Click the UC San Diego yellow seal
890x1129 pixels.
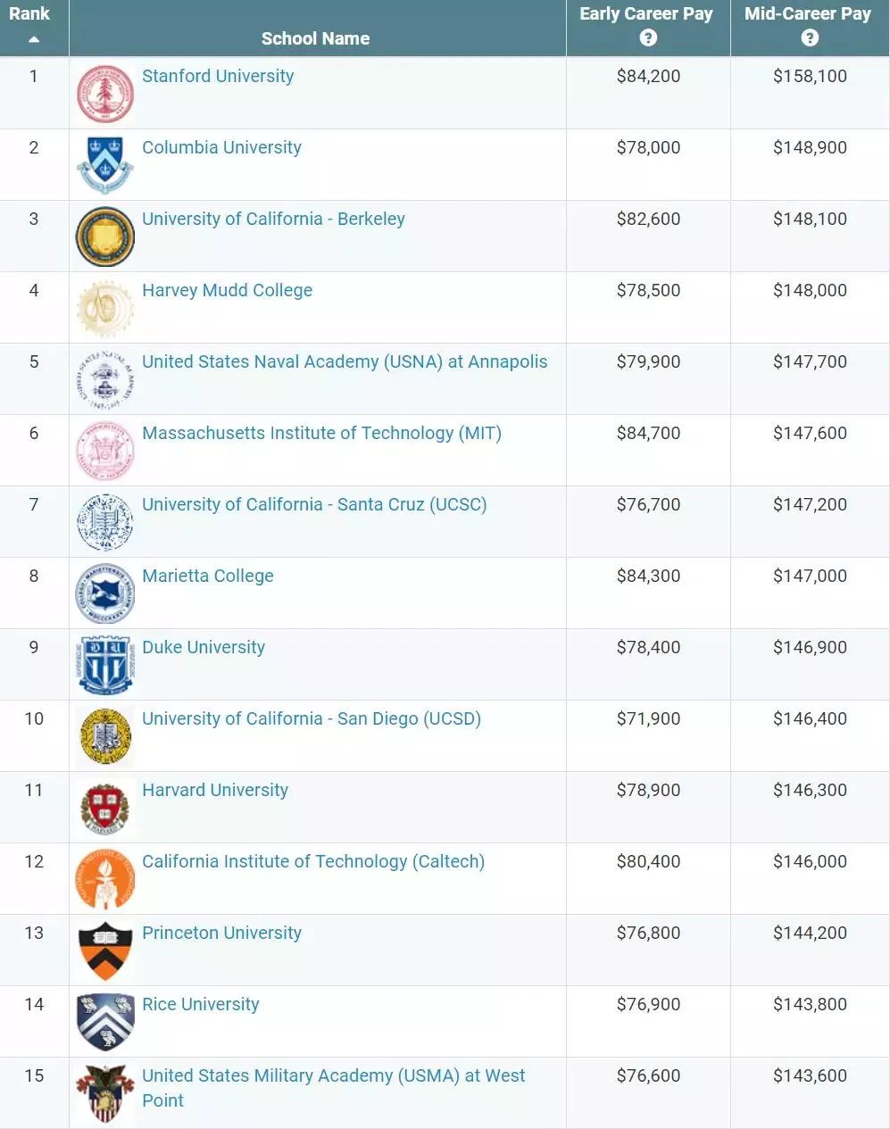click(x=105, y=736)
